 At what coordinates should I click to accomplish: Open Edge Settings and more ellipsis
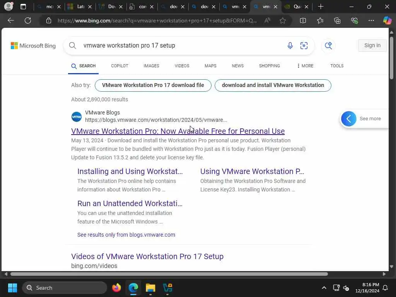371,20
